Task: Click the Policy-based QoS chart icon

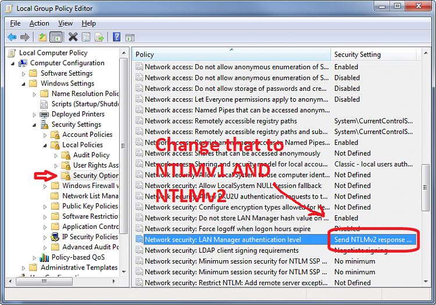Action: click(x=44, y=257)
